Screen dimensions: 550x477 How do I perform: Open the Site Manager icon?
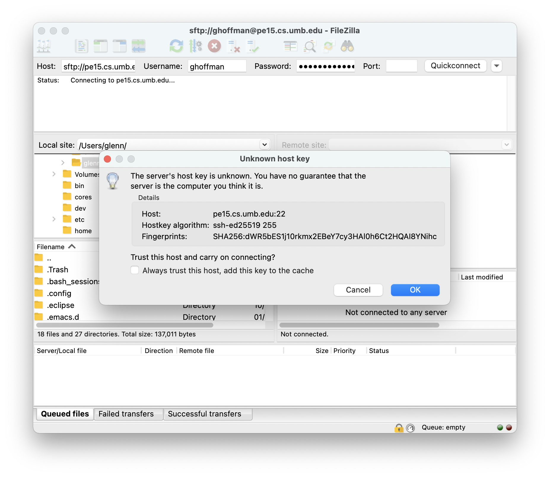point(44,46)
